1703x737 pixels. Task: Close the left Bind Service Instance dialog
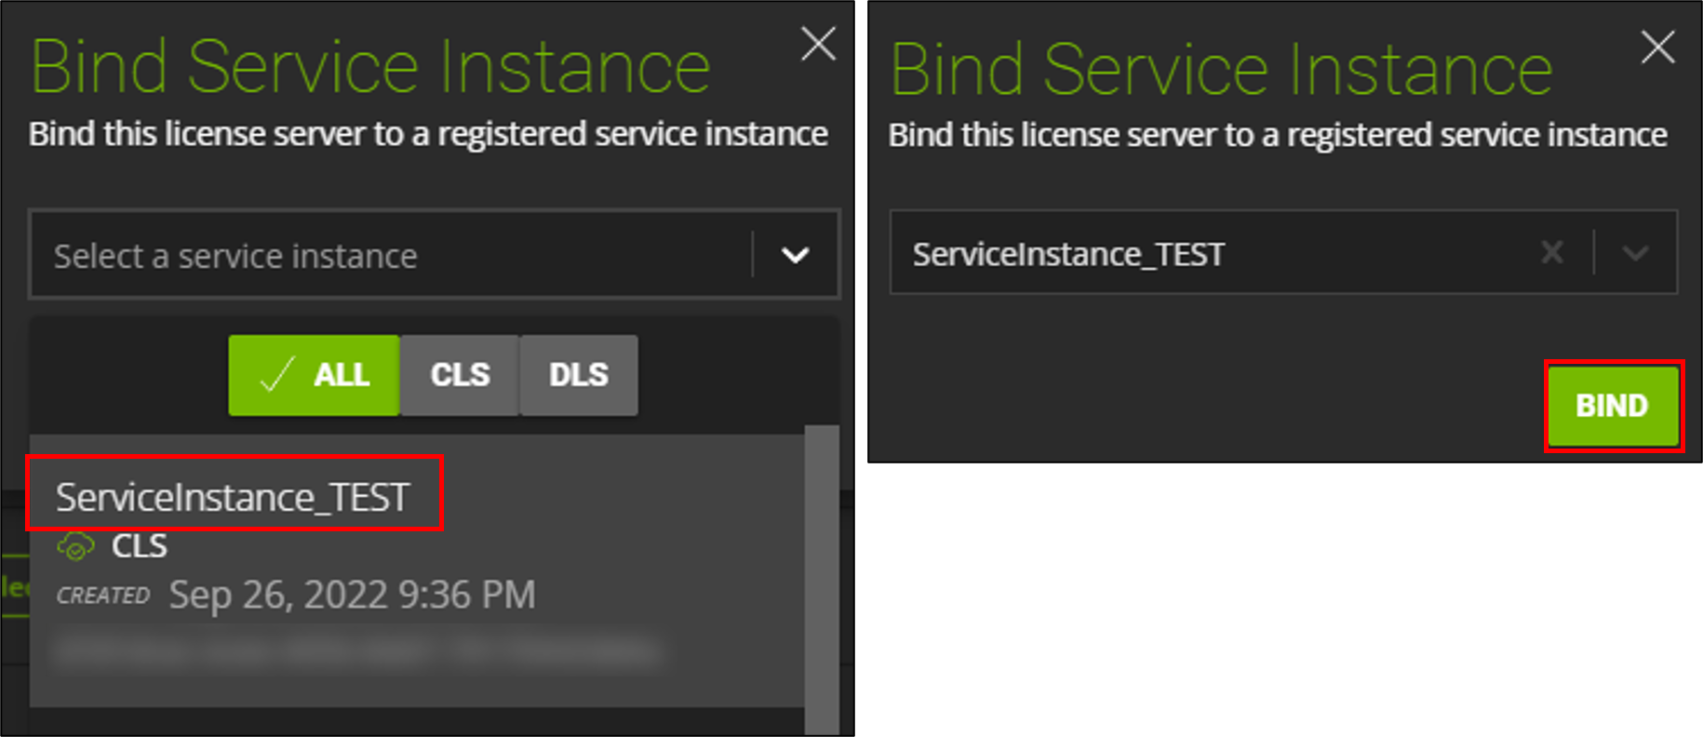click(818, 44)
